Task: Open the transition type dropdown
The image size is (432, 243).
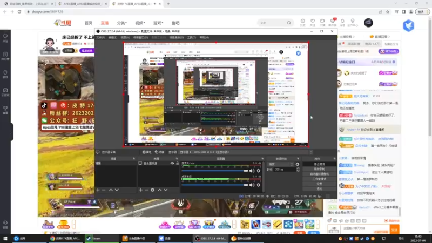Action: coord(280,164)
